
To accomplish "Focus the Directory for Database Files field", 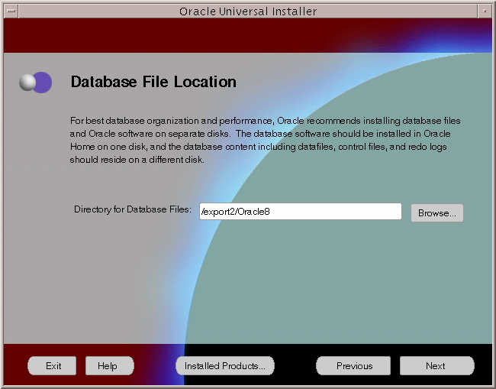I will point(301,211).
